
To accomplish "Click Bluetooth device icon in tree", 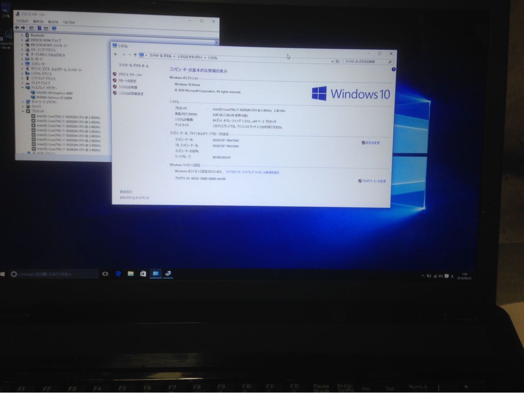I will (x=27, y=35).
